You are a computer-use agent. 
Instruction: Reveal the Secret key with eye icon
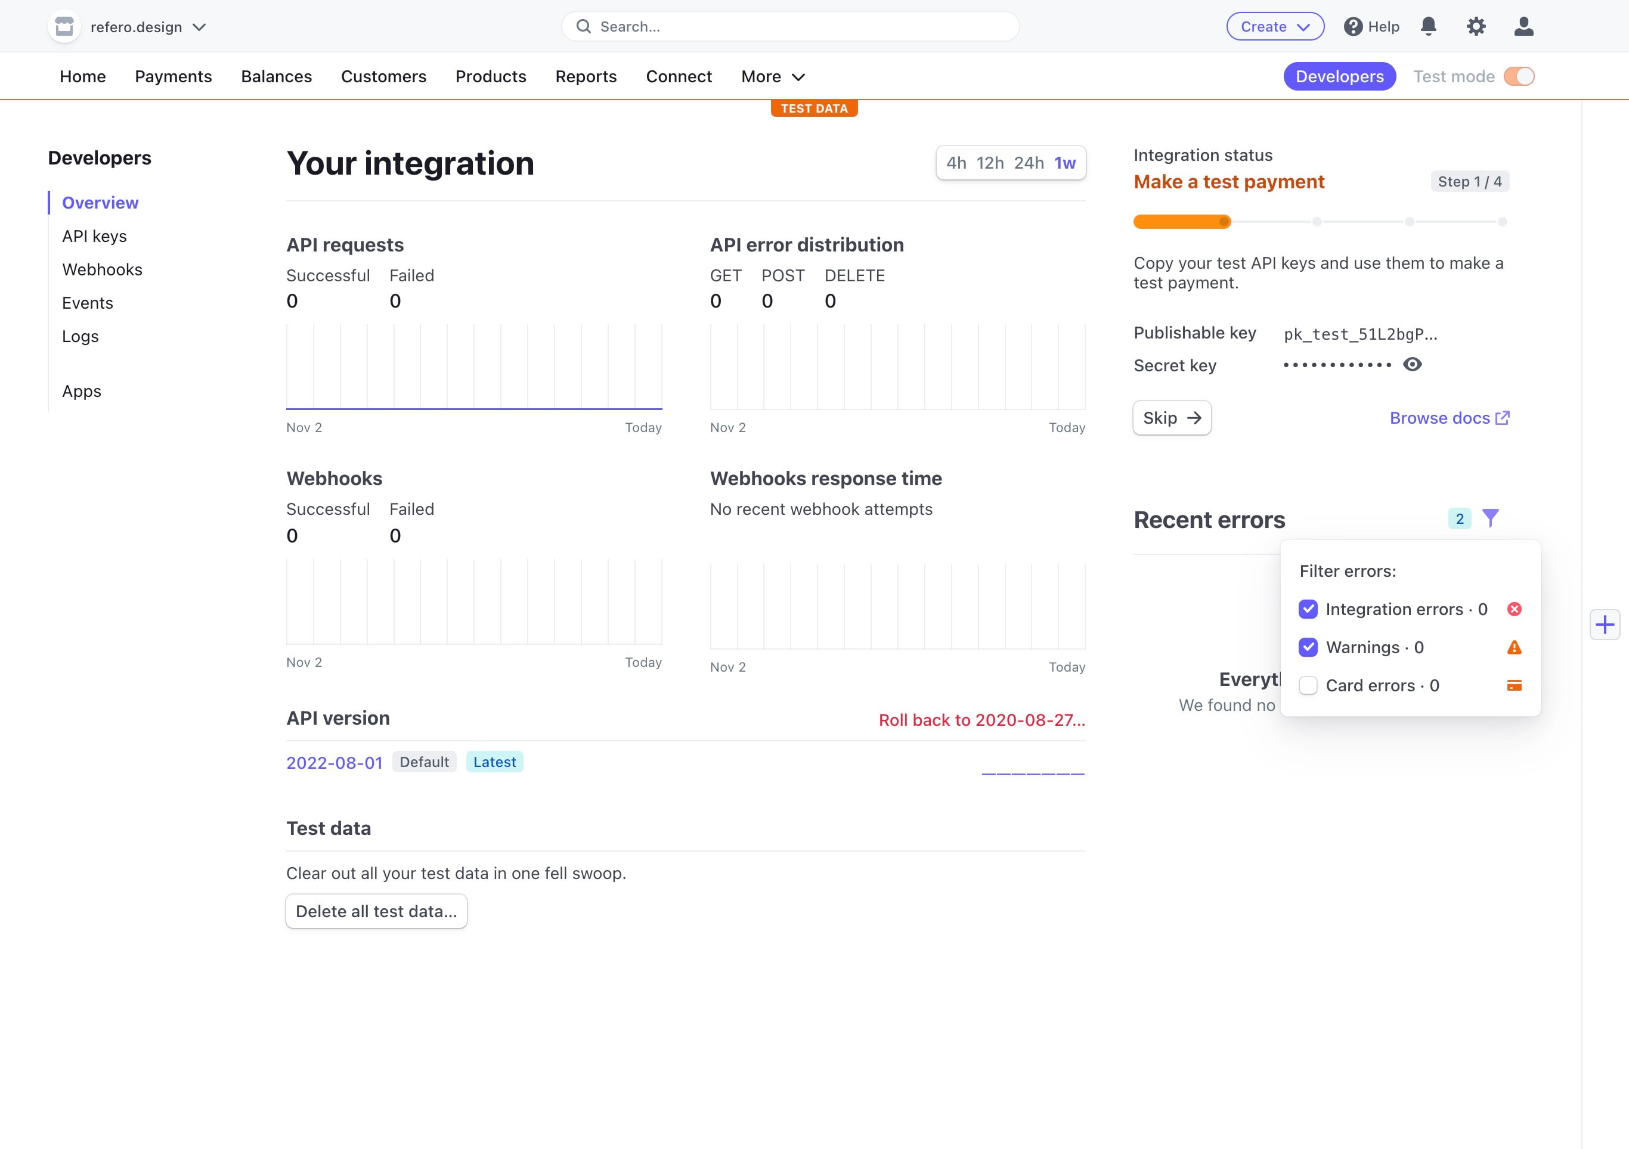tap(1413, 365)
